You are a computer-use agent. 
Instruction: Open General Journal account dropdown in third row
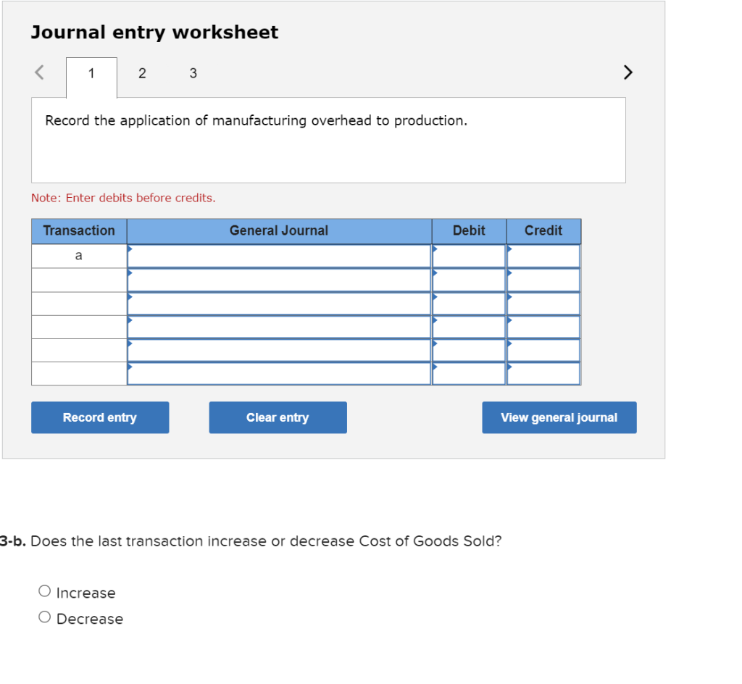click(x=279, y=304)
